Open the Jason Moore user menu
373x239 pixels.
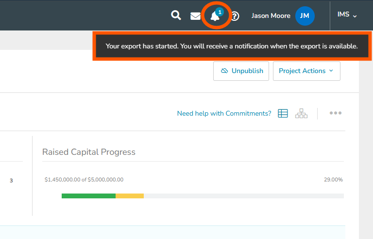[271, 16]
